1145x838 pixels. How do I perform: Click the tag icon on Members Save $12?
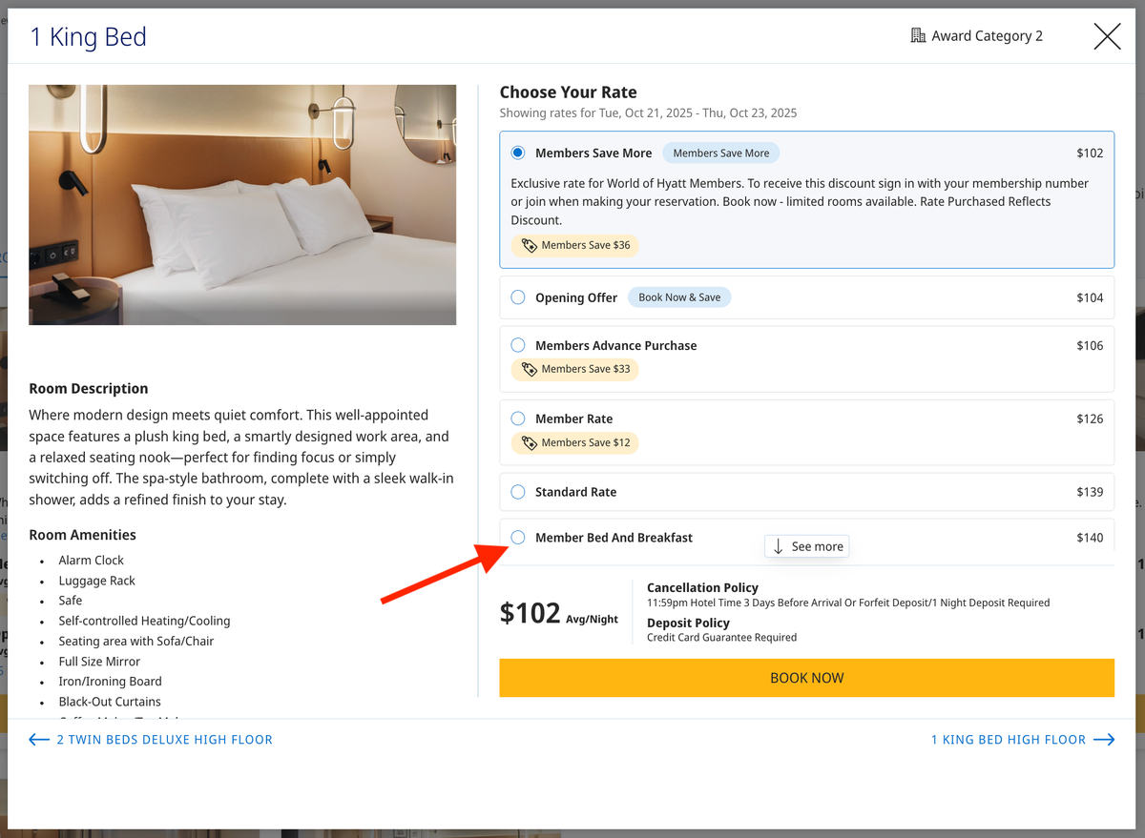click(x=531, y=442)
